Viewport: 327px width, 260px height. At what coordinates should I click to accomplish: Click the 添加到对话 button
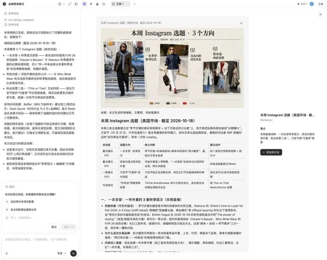pyautogui.click(x=271, y=152)
